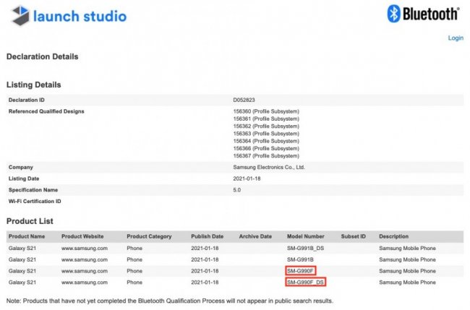Click the Samsung Electronics Co., Ltd. company value
Image resolution: width=470 pixels, height=310 pixels.
pos(269,167)
